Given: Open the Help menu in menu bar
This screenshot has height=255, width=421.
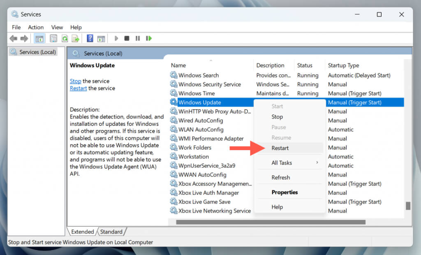Looking at the screenshot, I should click(76, 27).
